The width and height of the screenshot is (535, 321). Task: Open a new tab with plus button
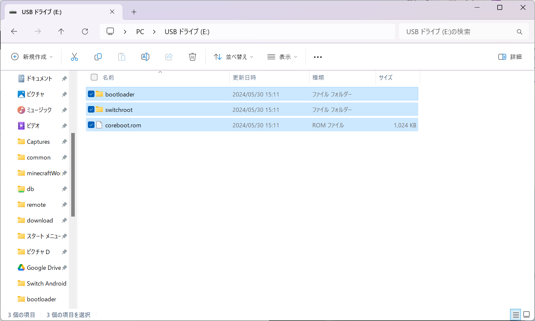click(x=134, y=12)
